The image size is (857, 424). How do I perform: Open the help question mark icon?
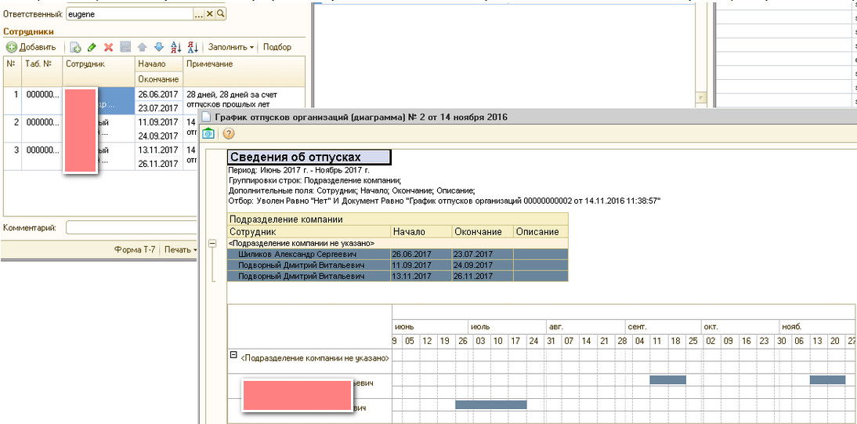229,134
